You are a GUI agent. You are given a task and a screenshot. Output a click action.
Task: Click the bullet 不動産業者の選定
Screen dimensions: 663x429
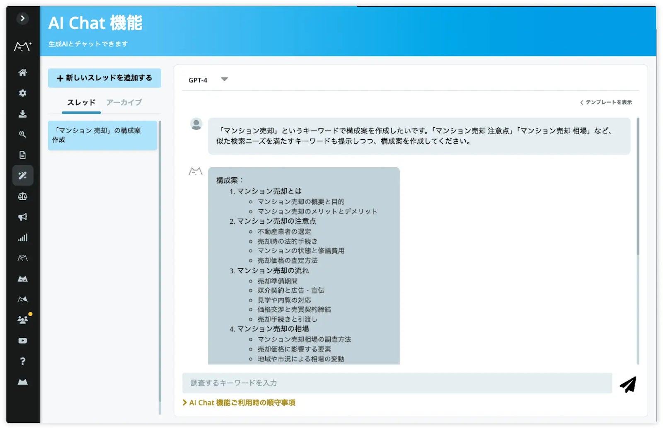pyautogui.click(x=284, y=232)
